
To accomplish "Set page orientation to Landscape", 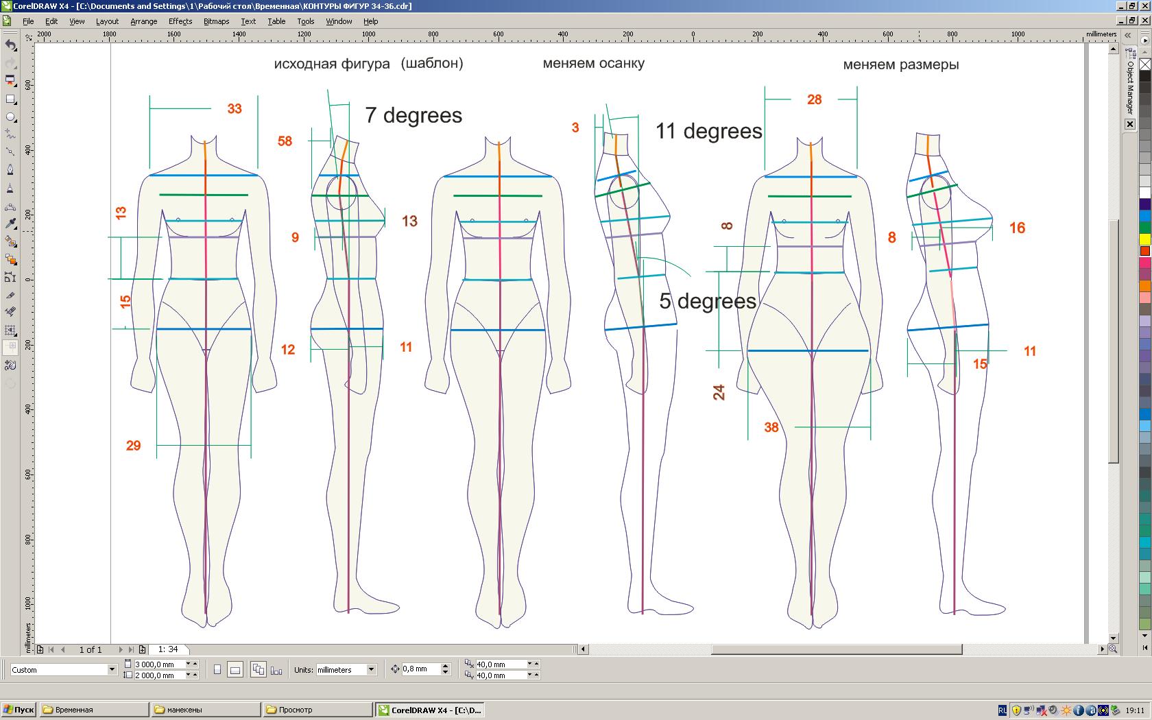I will [235, 670].
